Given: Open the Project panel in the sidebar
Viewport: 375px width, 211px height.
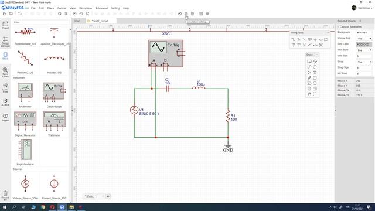Looking at the screenshot, I should [5, 25].
